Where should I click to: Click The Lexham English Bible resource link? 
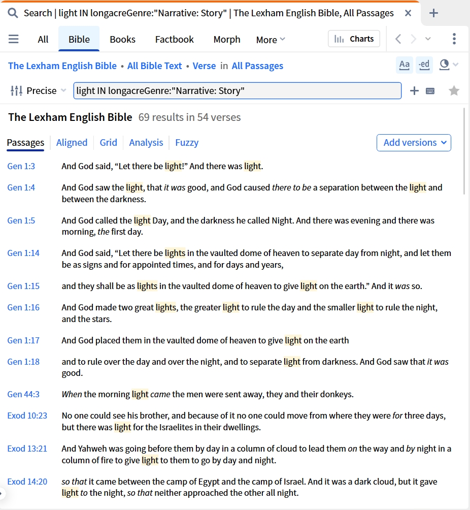pos(62,66)
